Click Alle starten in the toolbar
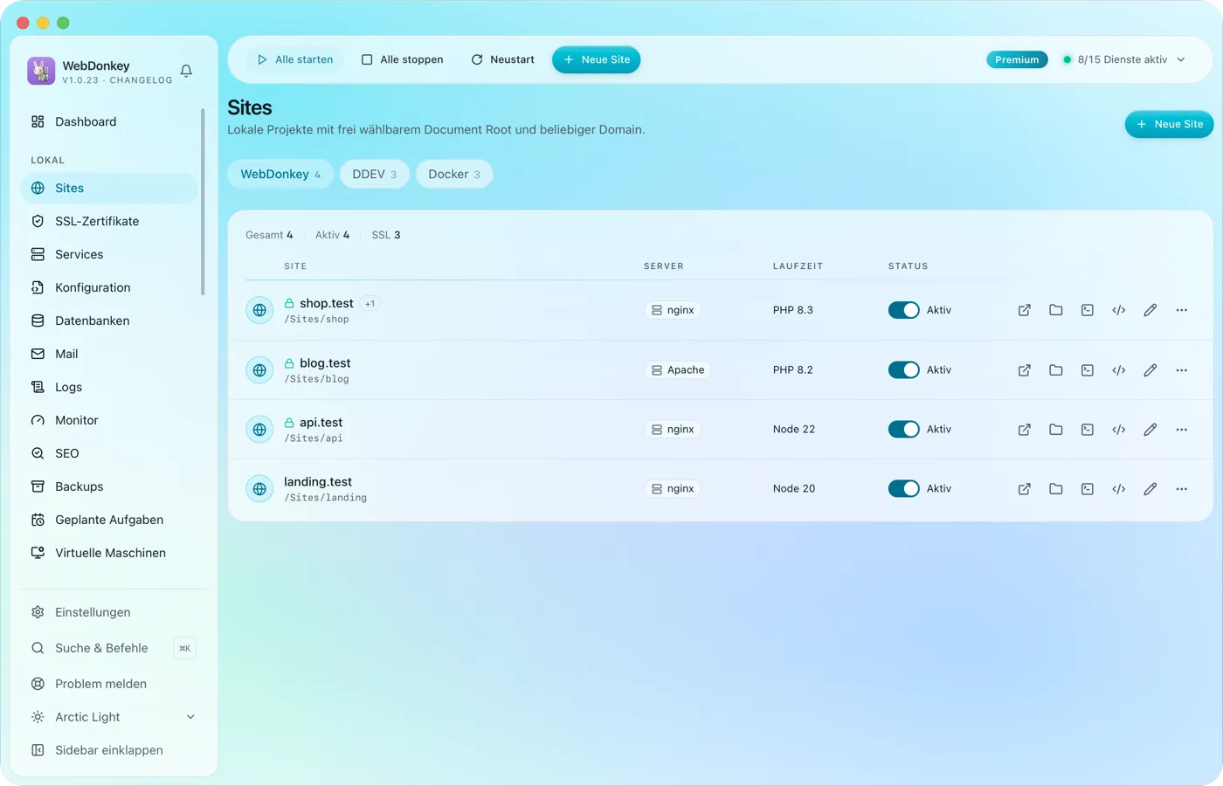 295,59
